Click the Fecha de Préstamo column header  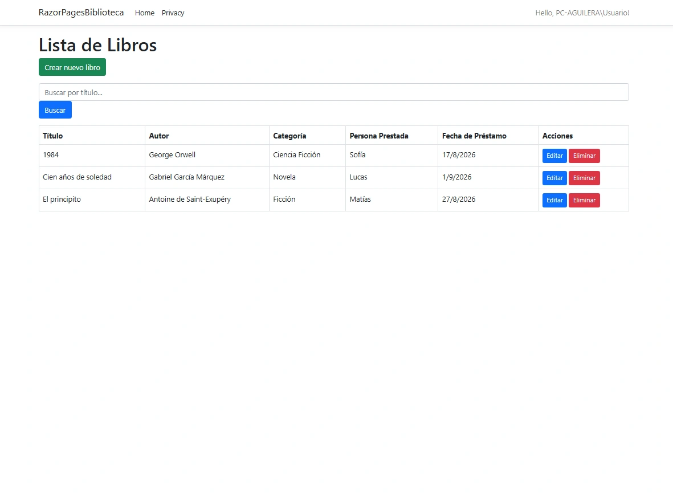(474, 136)
